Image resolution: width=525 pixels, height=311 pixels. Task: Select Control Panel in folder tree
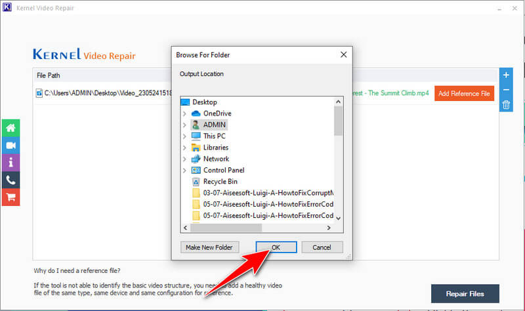pos(223,170)
